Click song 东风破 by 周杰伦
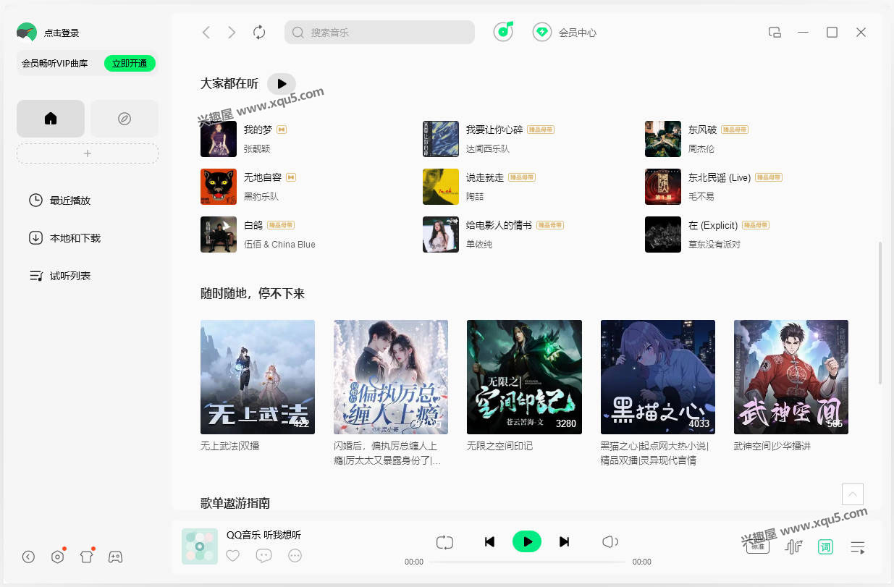Viewport: 894px width, 587px height. [x=702, y=130]
